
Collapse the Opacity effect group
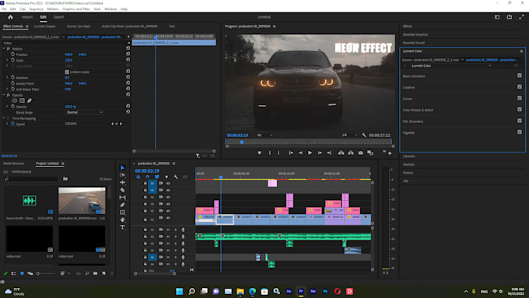click(4, 95)
